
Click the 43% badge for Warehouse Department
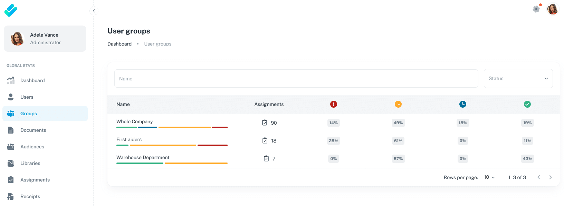click(x=527, y=159)
